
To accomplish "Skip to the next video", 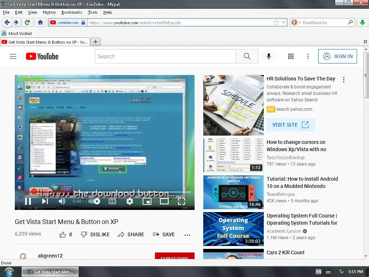I will pos(45,201).
